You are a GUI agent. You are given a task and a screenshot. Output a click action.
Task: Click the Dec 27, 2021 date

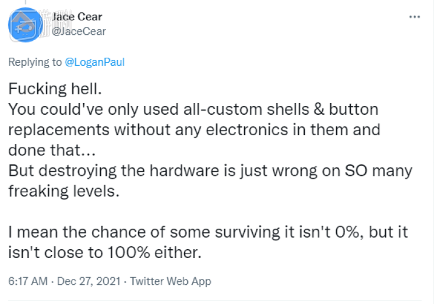[89, 281]
